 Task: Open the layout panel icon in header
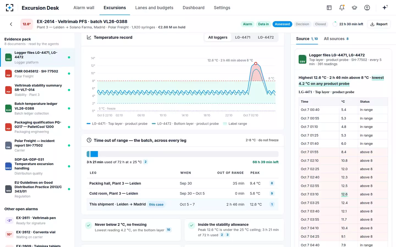tap(329, 8)
